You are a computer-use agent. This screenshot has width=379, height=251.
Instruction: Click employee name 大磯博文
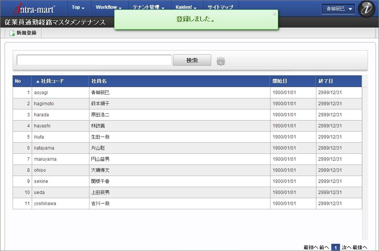click(100, 170)
